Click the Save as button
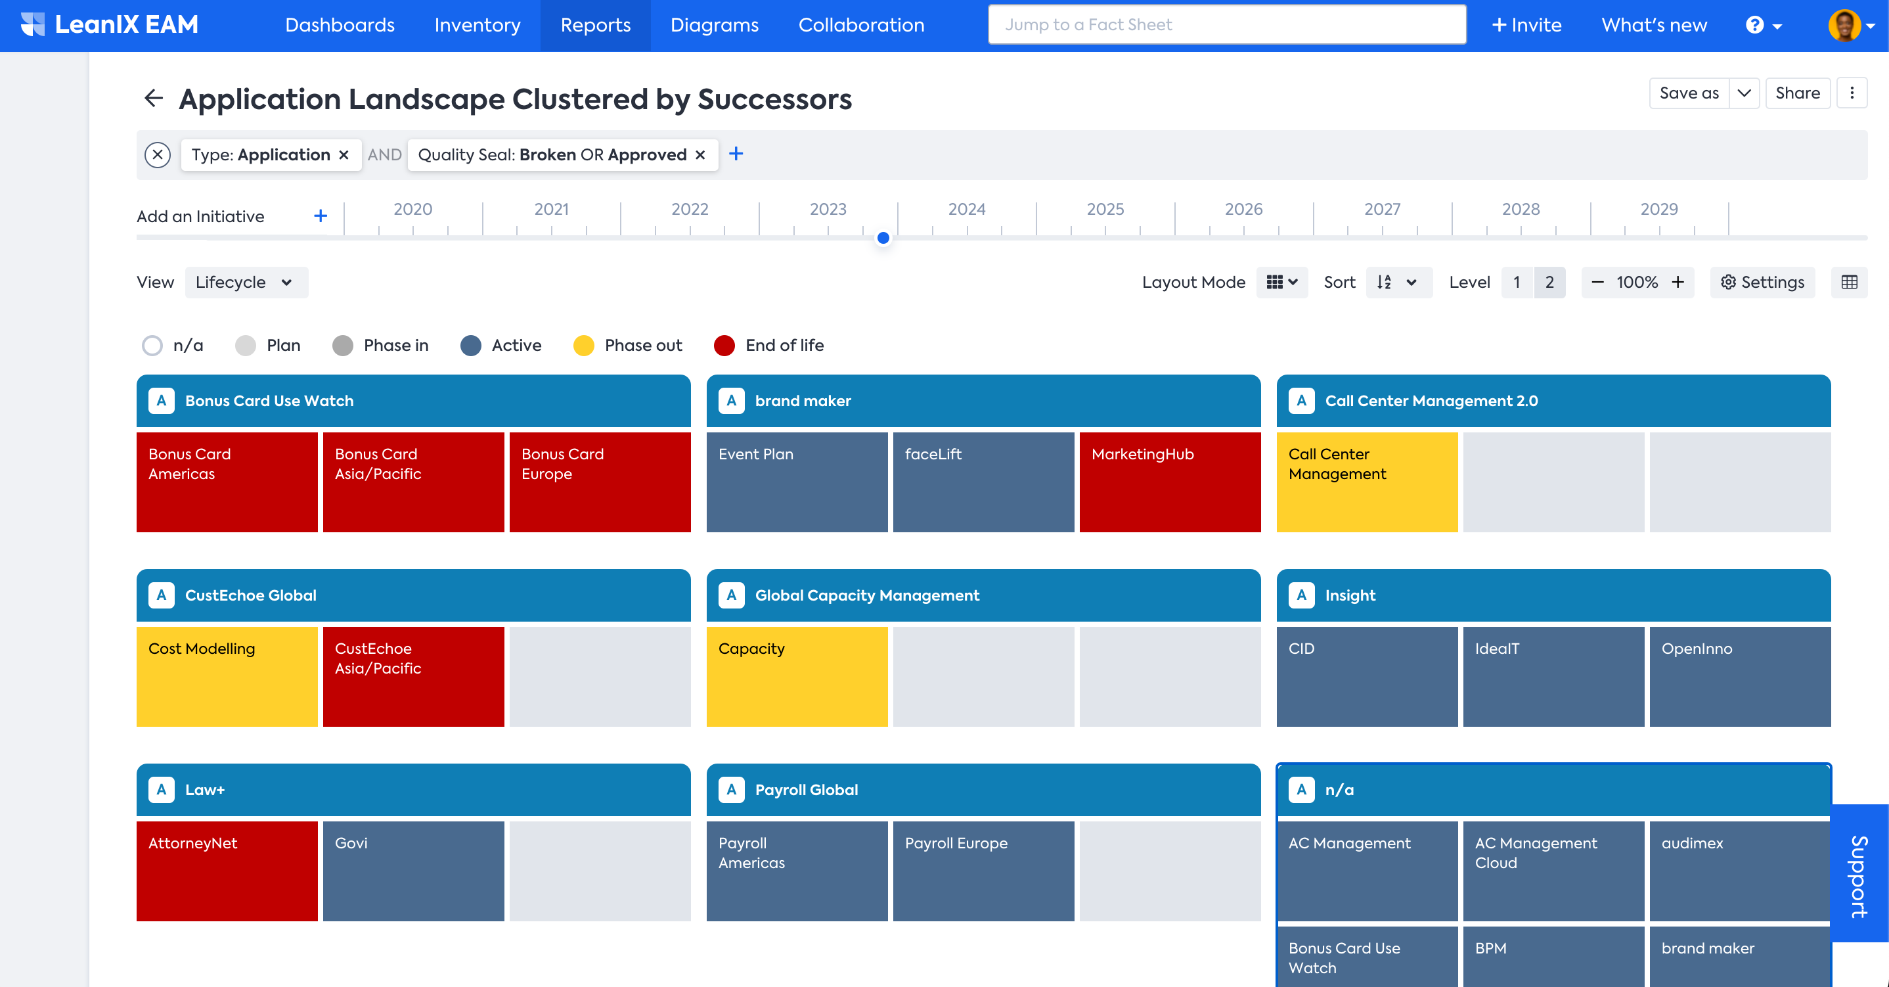The image size is (1889, 987). click(1689, 93)
